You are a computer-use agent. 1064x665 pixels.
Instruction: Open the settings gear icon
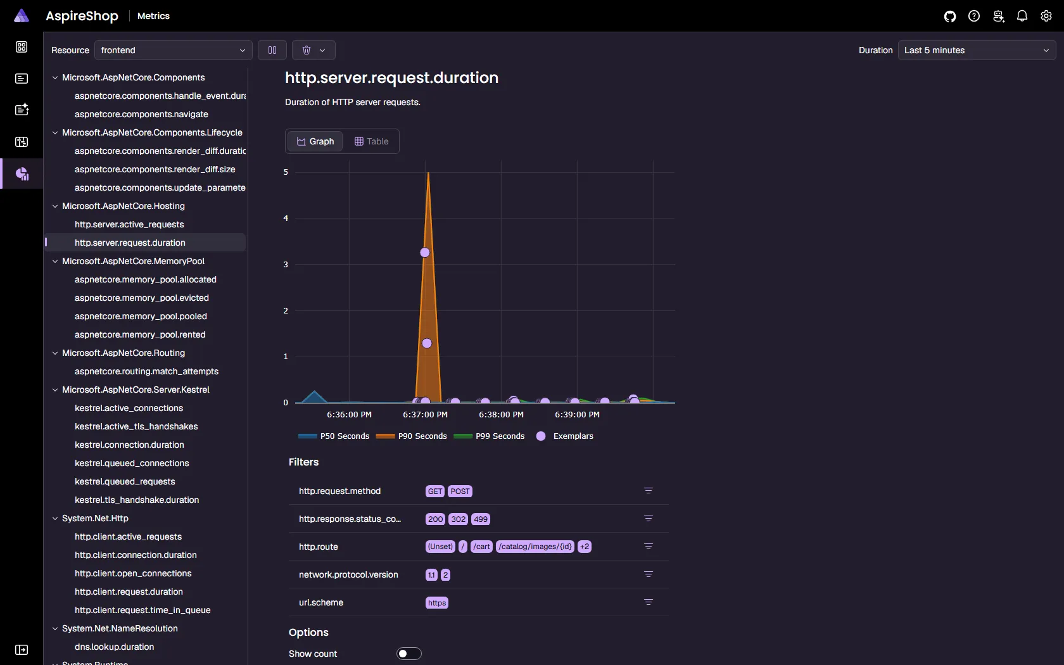tap(1046, 16)
